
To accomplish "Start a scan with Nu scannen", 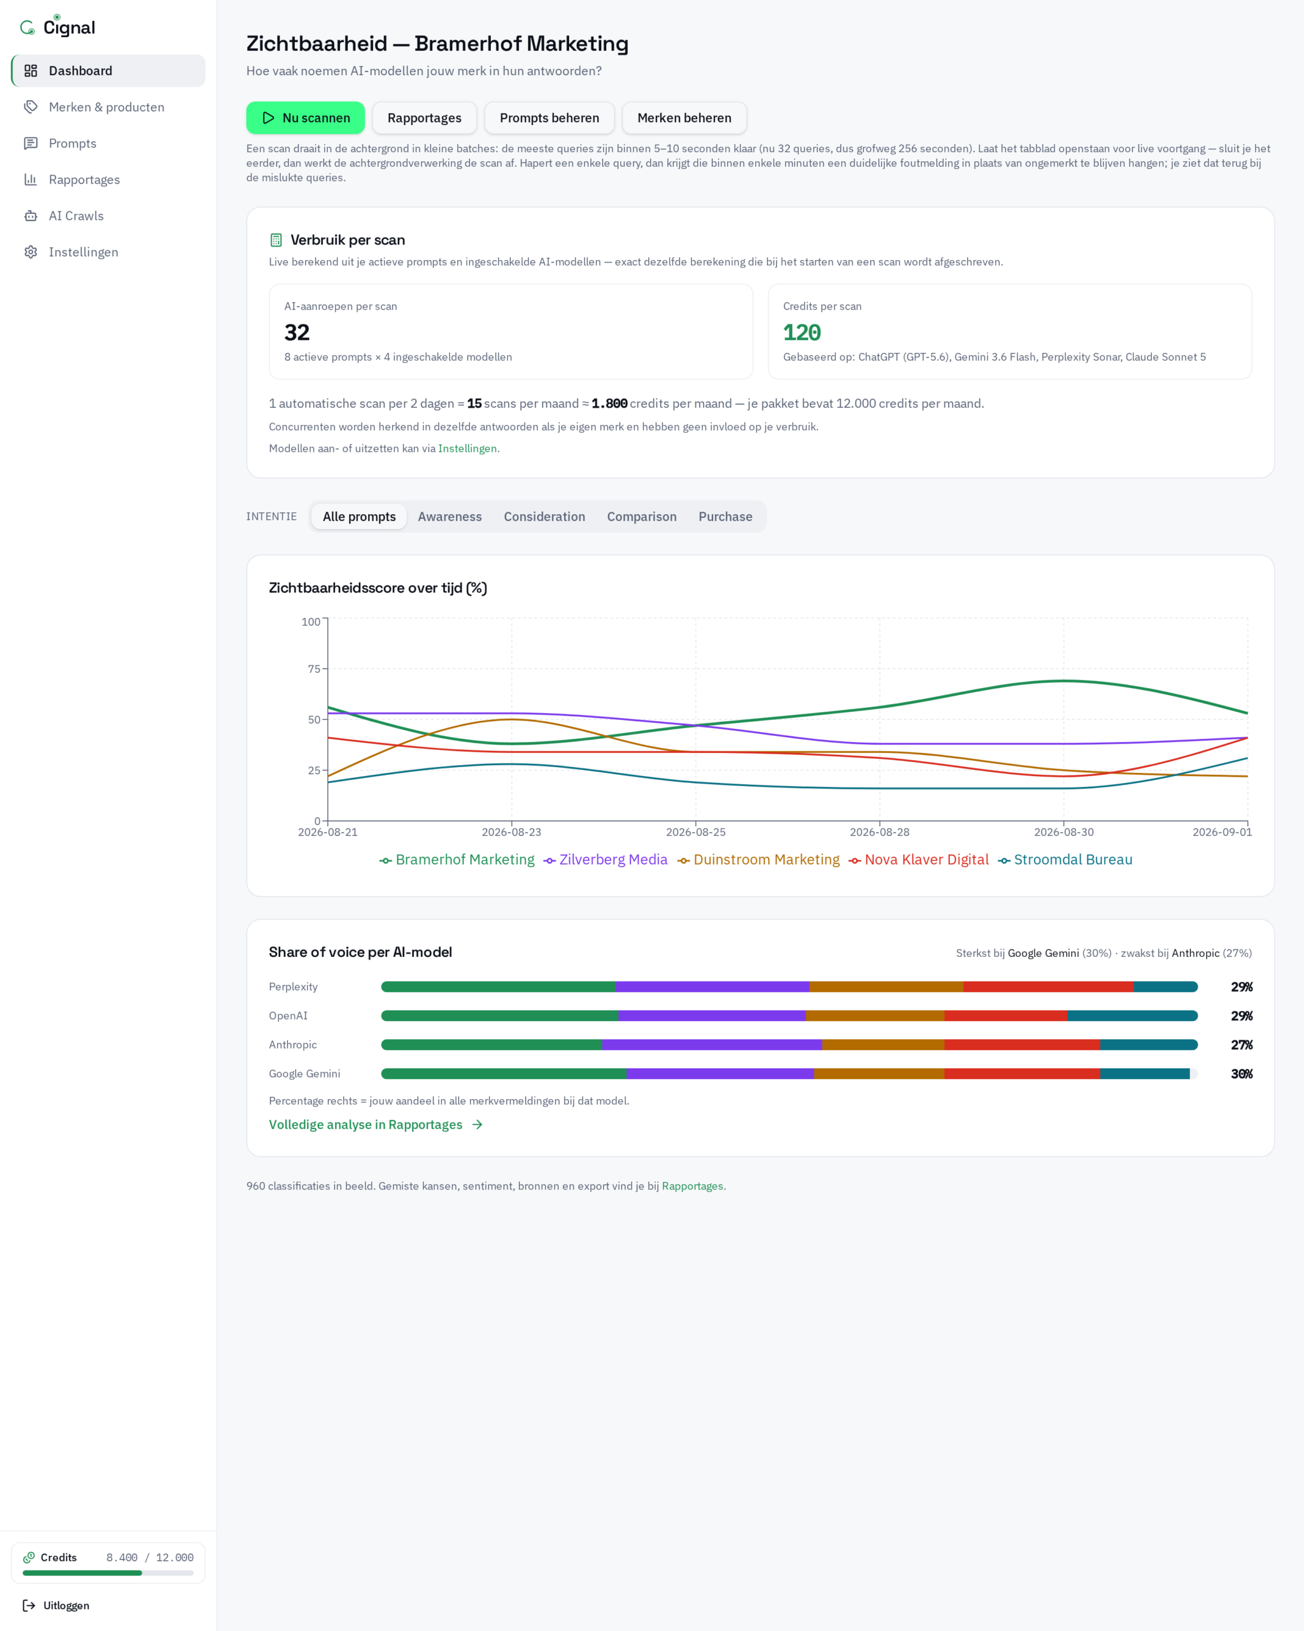I will tap(306, 118).
